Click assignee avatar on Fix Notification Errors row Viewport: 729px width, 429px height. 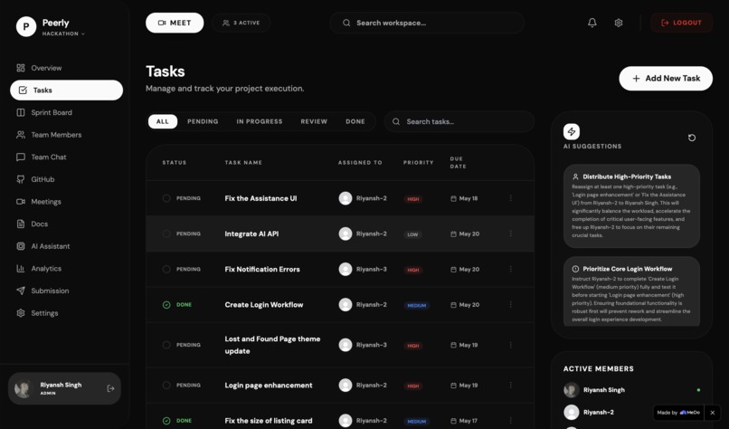(x=345, y=269)
